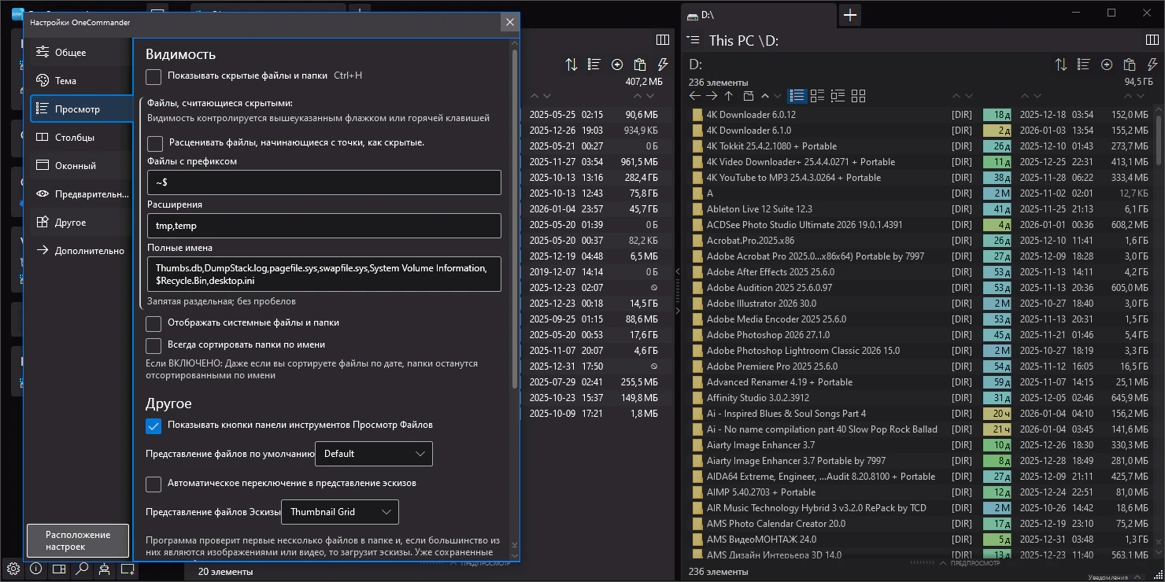1165x582 pixels.
Task: Click the sort arrows icon in D: pane
Action: coord(1061,64)
